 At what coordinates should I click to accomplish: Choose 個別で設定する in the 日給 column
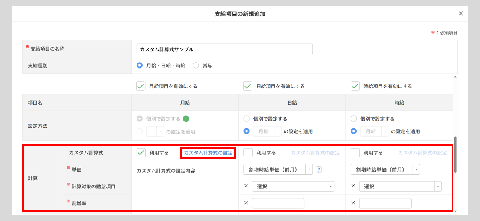pos(247,119)
